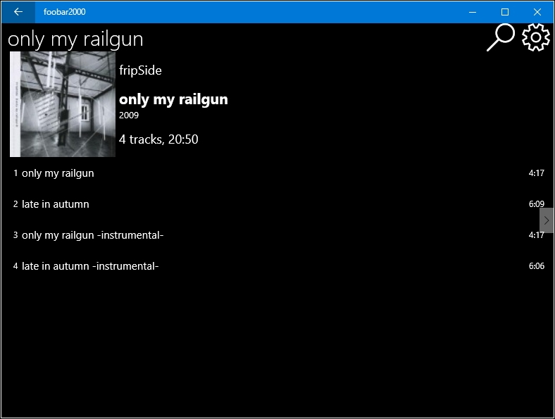Close the foobar2000 window
555x419 pixels.
537,12
